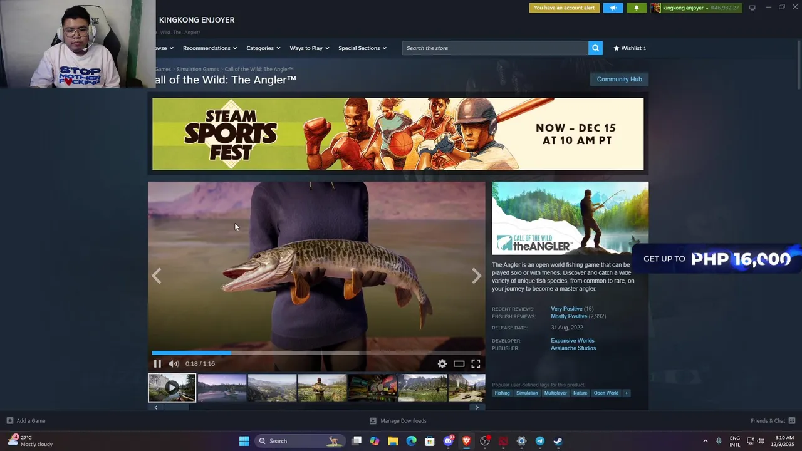Open the taskbar microphone icon

coord(719,441)
